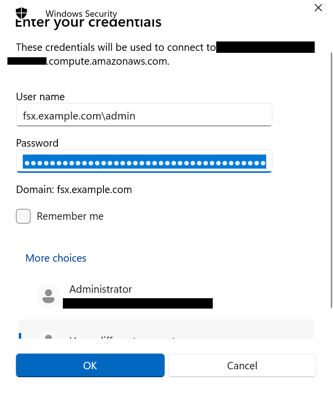Screen dimensions: 333x393
Task: Click the Windows Security title text
Action: tap(81, 14)
